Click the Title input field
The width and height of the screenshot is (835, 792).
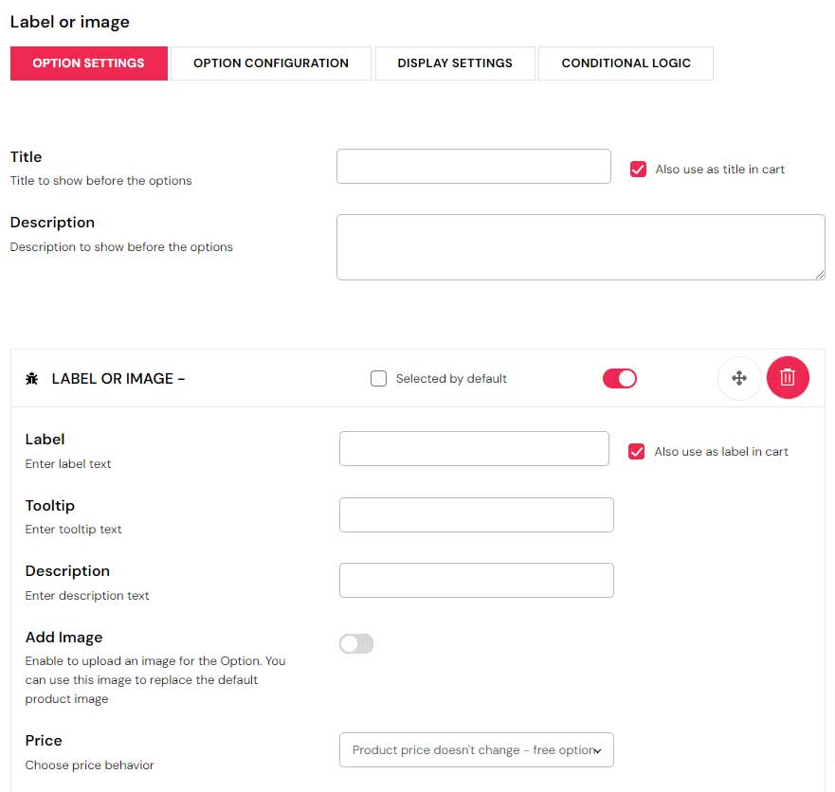tap(474, 167)
